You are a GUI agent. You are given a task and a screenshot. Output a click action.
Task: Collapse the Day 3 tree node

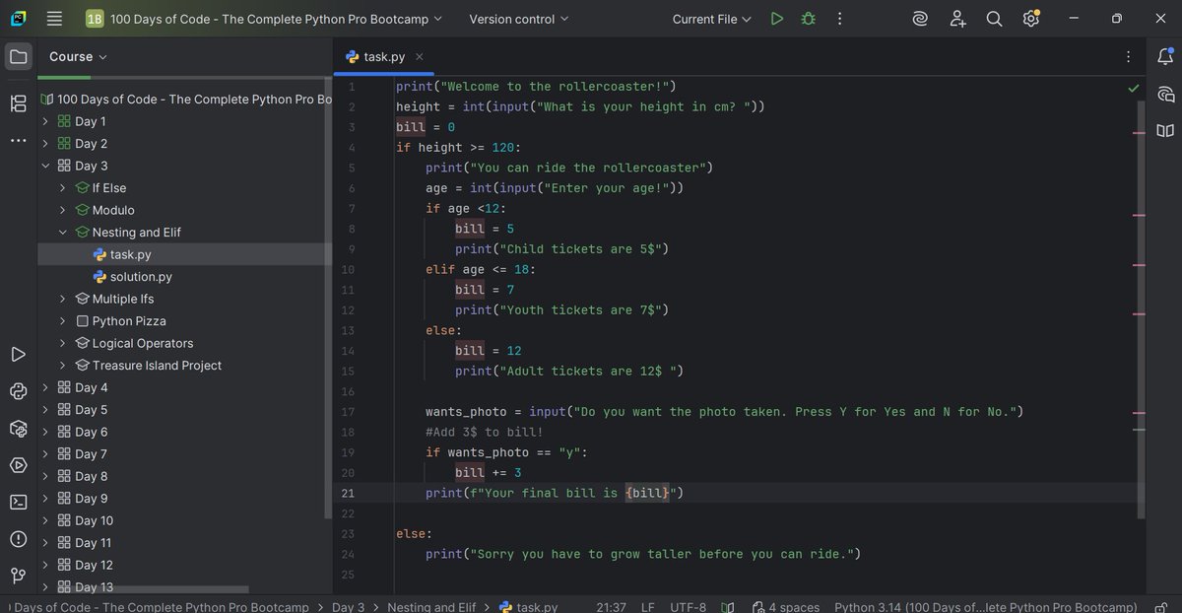click(x=45, y=166)
